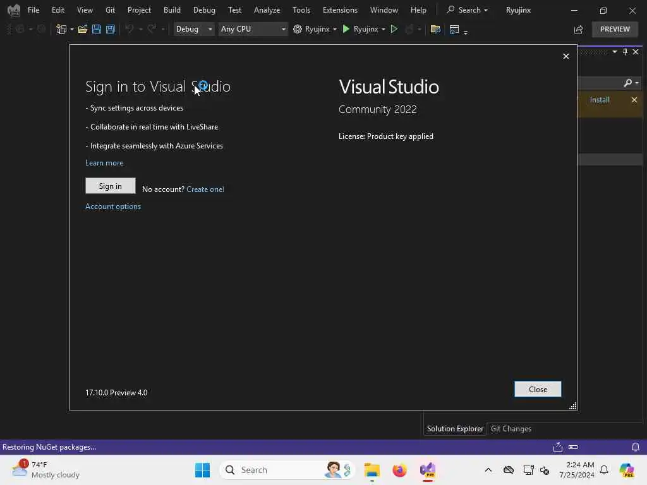Click the Save file icon

pos(97,29)
